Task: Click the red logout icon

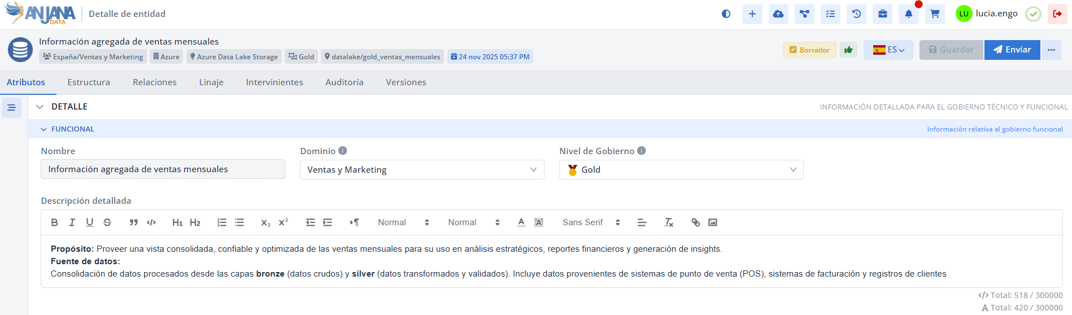Action: click(1057, 14)
